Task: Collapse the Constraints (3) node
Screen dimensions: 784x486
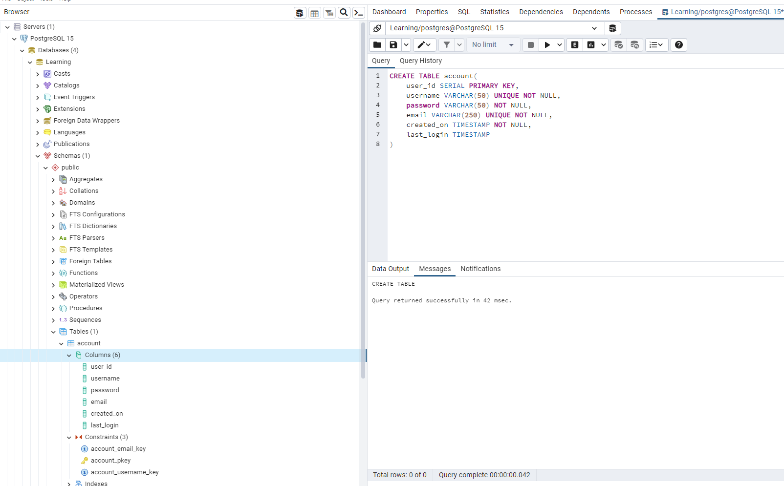Action: pos(69,438)
